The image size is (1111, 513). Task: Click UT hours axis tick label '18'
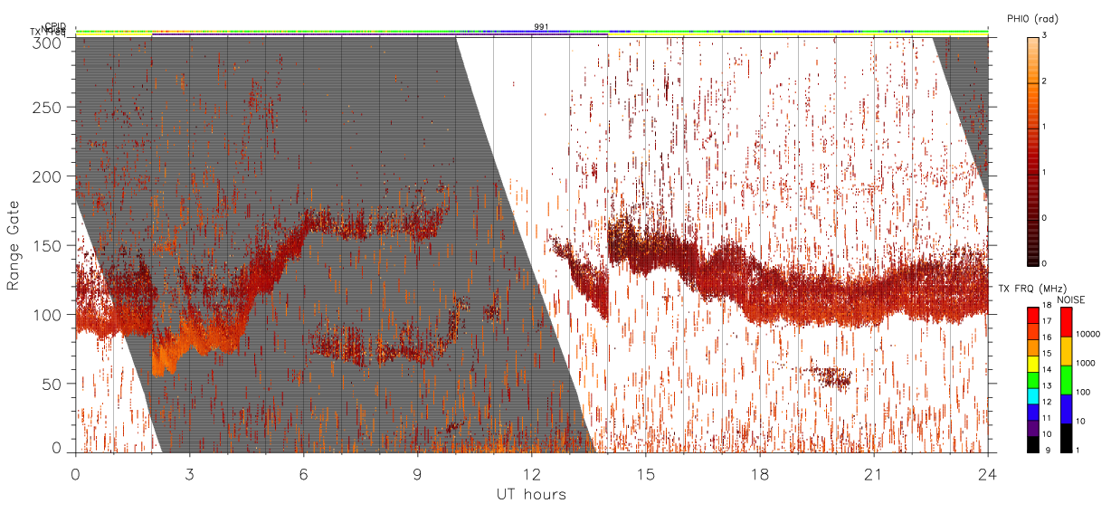pyautogui.click(x=759, y=474)
